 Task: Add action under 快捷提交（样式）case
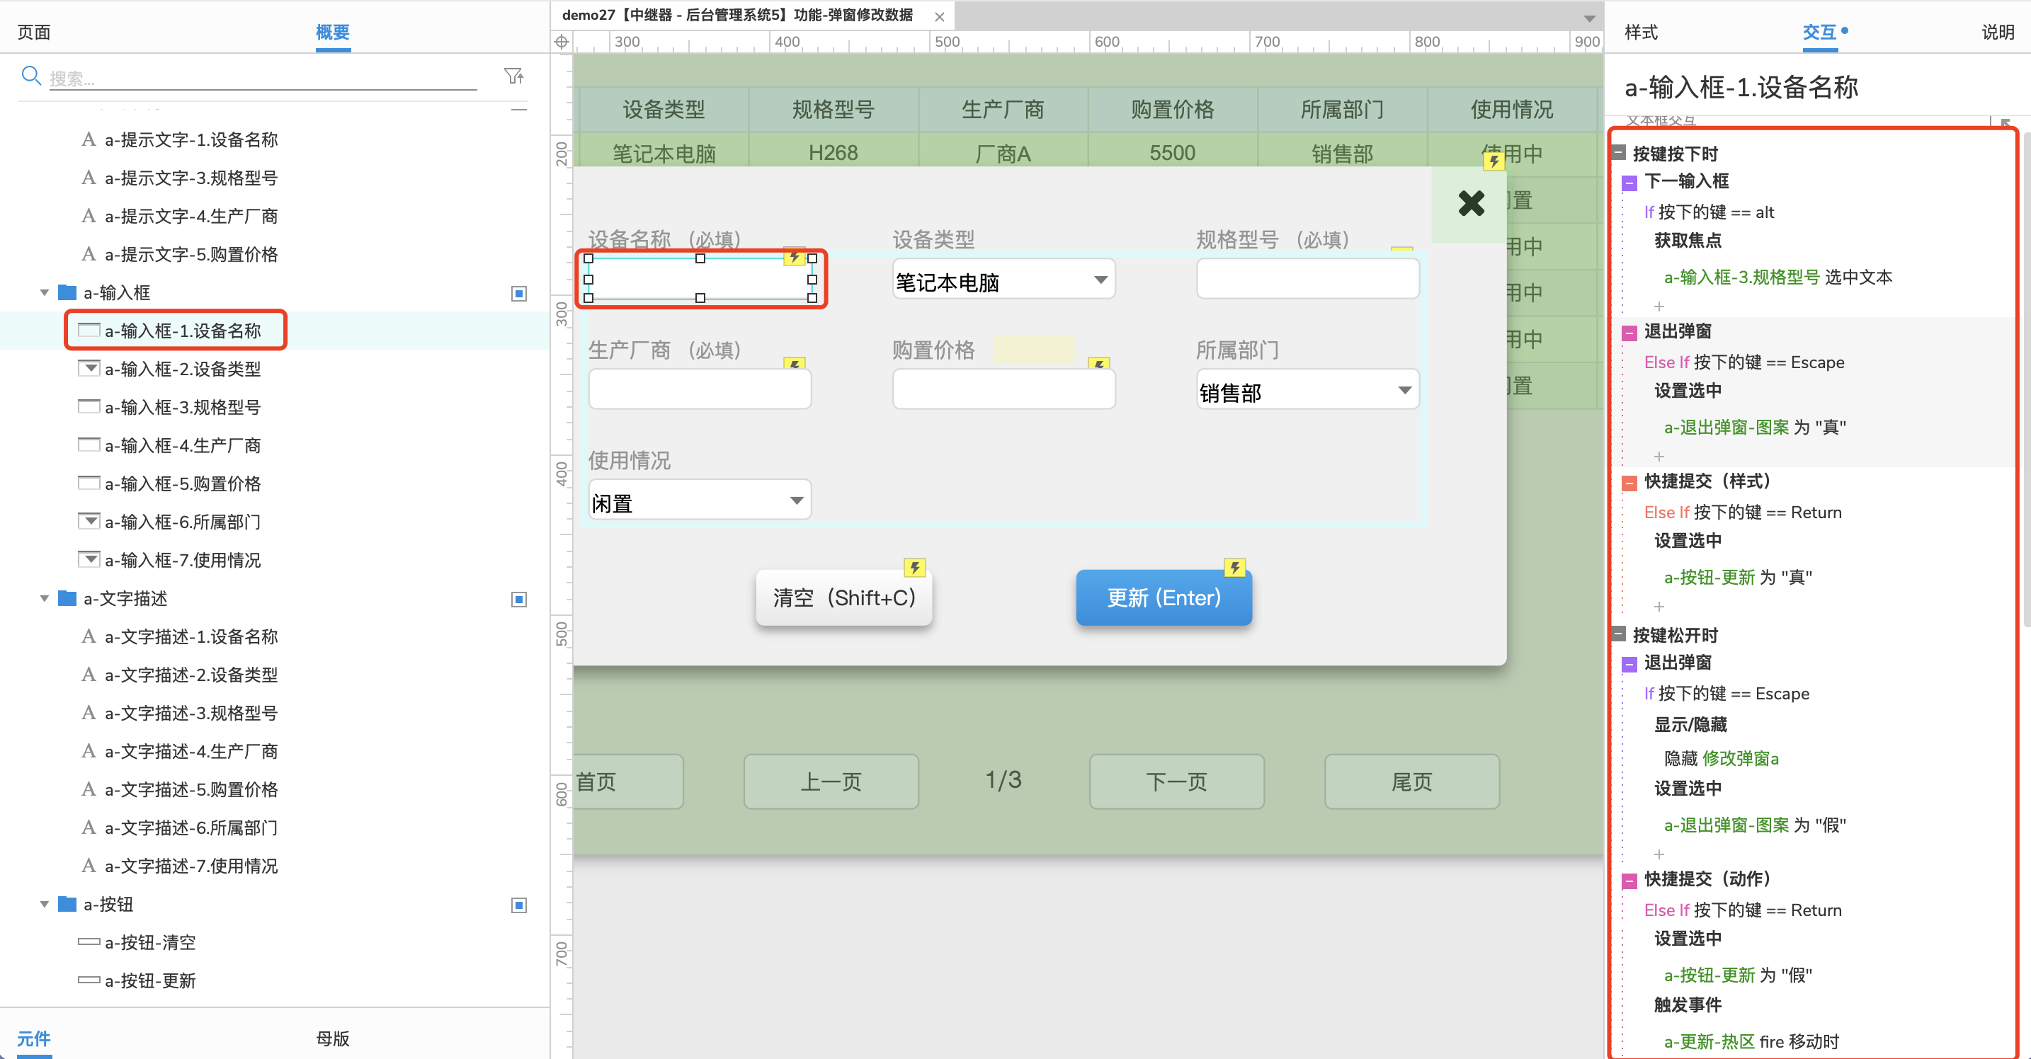1659,606
